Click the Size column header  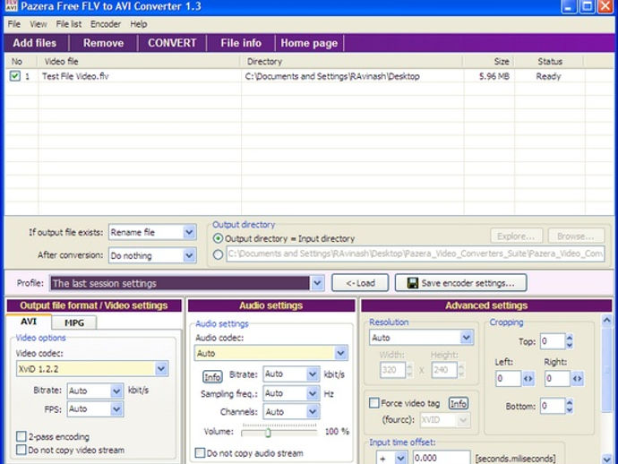[x=488, y=62]
